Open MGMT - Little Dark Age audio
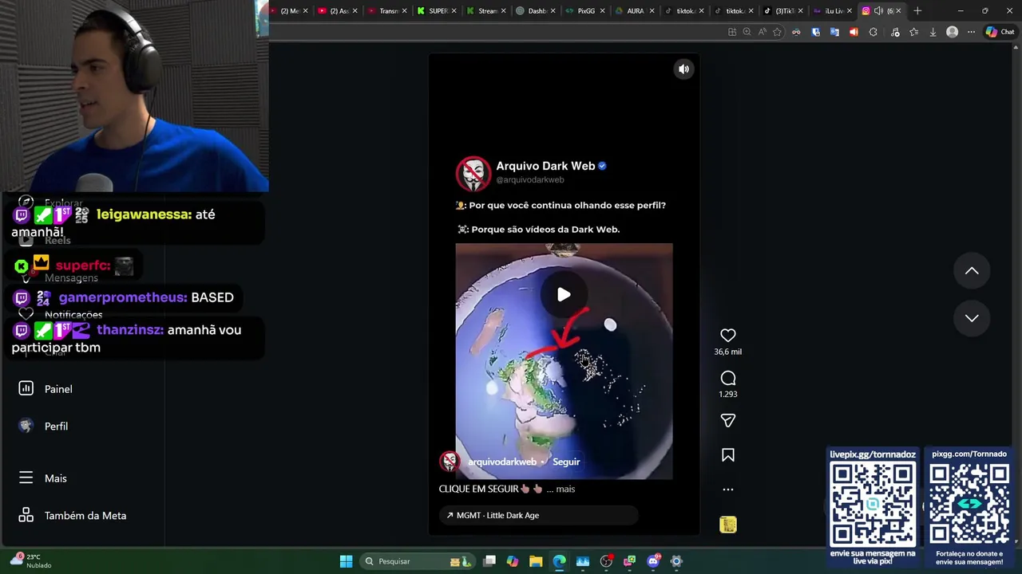 [539, 515]
